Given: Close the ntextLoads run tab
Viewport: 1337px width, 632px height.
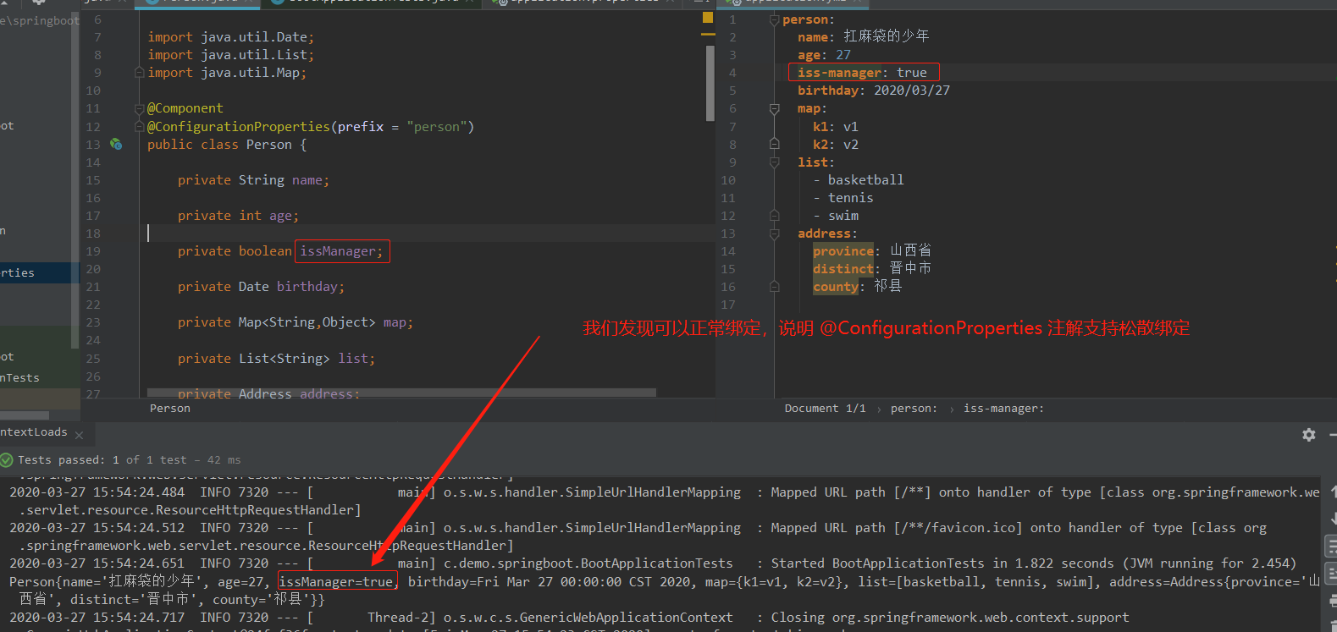Looking at the screenshot, I should coord(79,435).
